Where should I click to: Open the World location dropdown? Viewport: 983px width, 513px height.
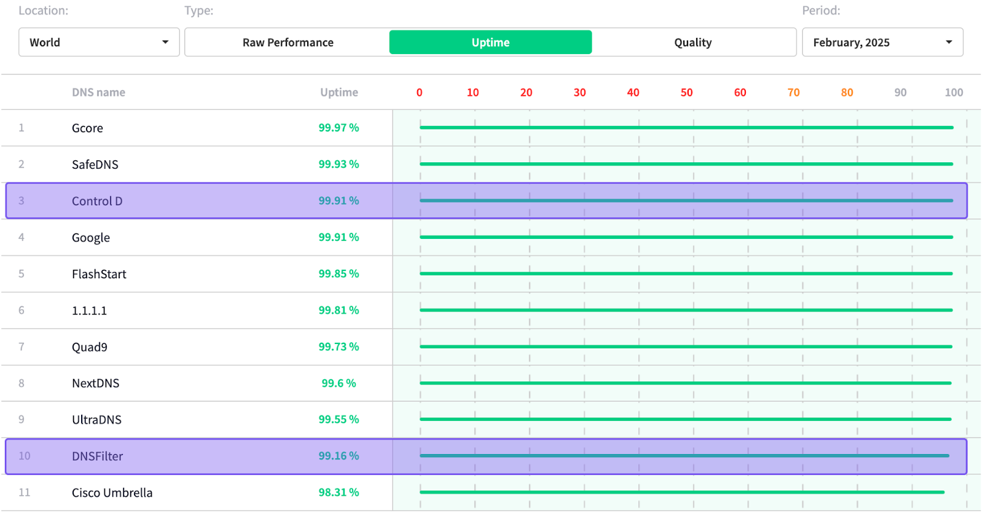tap(99, 42)
